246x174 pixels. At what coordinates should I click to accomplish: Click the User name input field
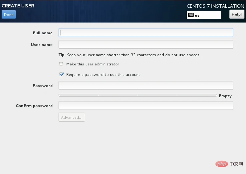click(x=146, y=44)
